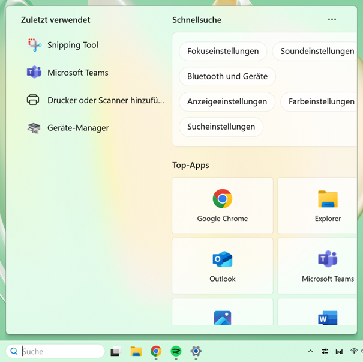363x362 pixels.
Task: Click the sliders tray icon
Action: pyautogui.click(x=325, y=351)
